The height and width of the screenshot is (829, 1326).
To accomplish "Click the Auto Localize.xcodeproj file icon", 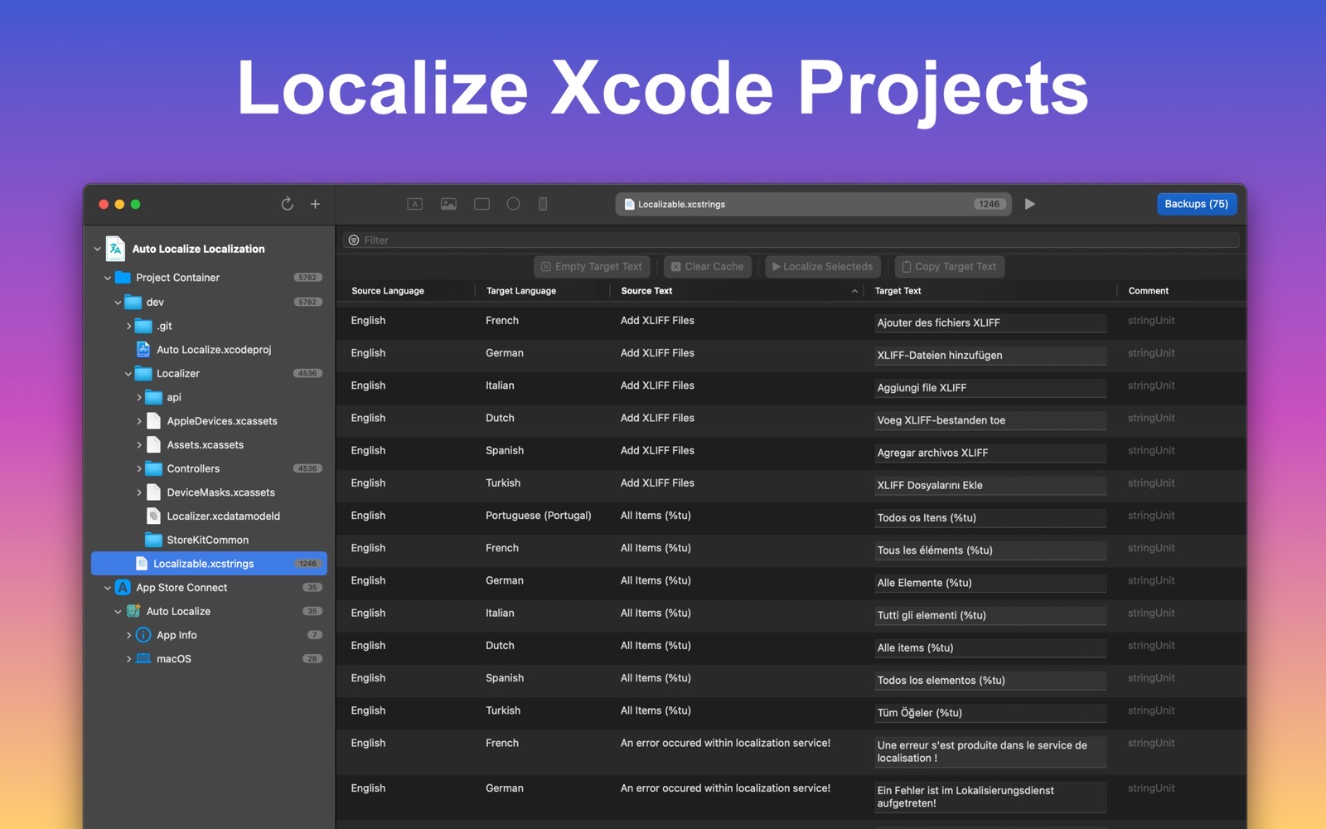I will pyautogui.click(x=143, y=350).
